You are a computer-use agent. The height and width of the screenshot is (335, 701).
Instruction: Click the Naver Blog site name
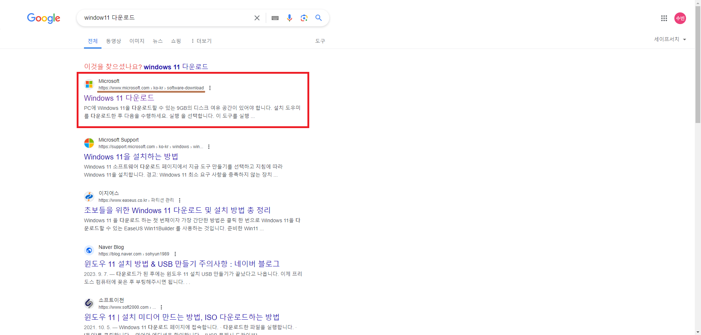111,247
